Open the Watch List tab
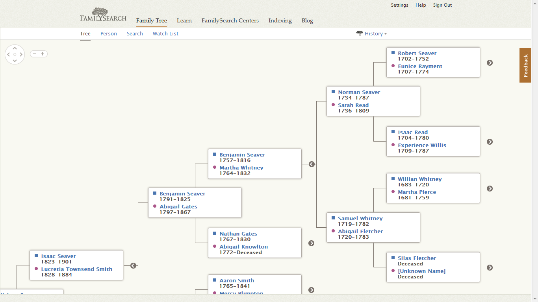Viewport: 538px width, 302px height. 165,34
